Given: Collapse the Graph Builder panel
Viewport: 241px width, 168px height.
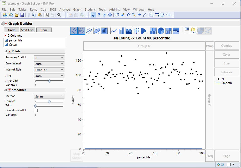Looking at the screenshot, I should point(2,23).
